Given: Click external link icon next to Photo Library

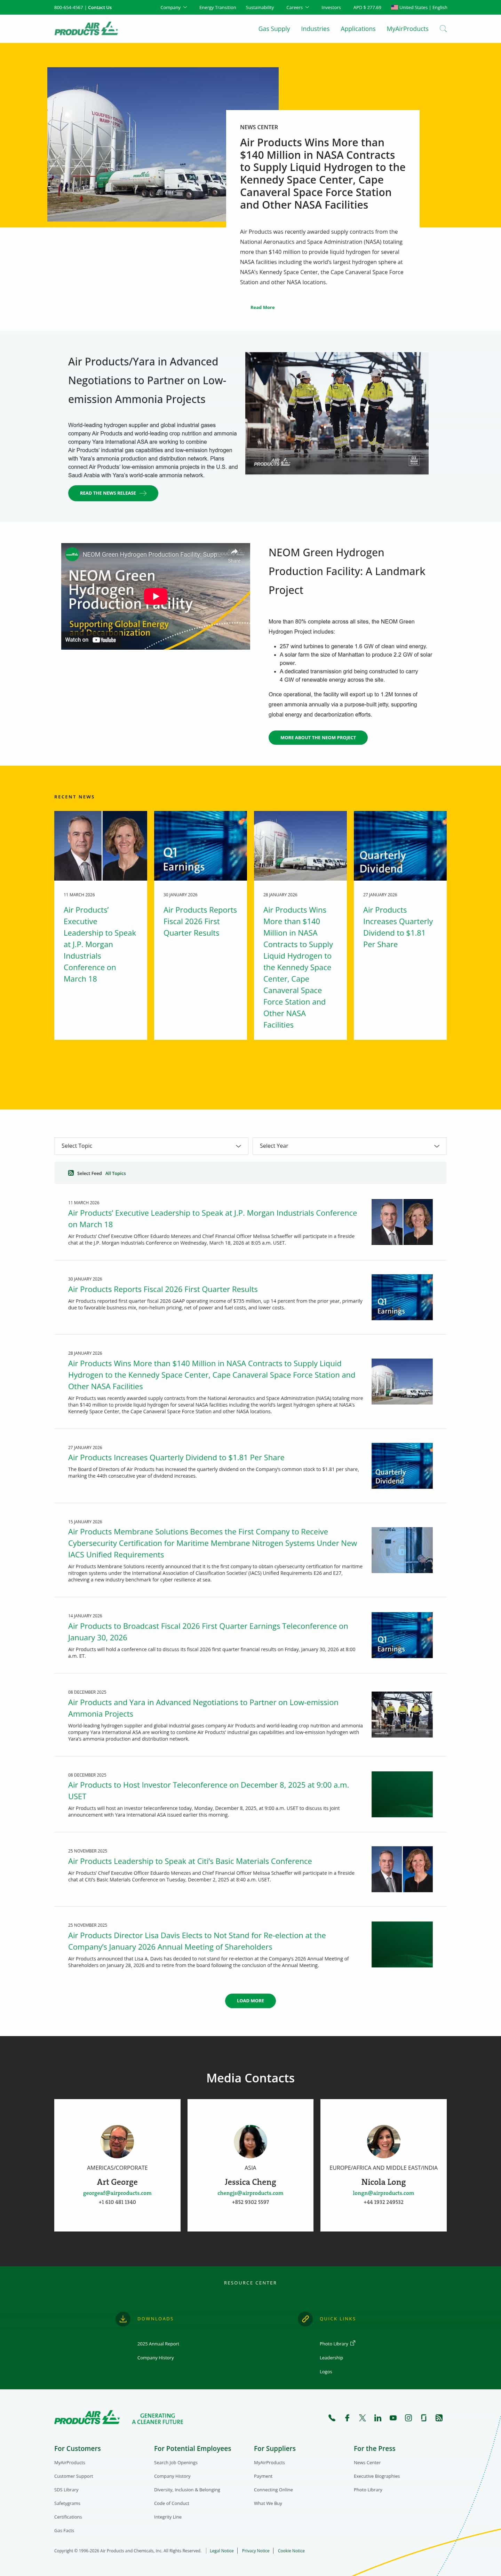Looking at the screenshot, I should coord(353,2343).
